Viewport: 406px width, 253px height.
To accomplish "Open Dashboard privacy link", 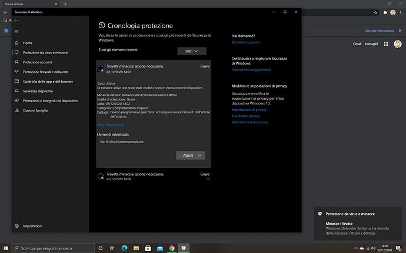I will (245, 116).
